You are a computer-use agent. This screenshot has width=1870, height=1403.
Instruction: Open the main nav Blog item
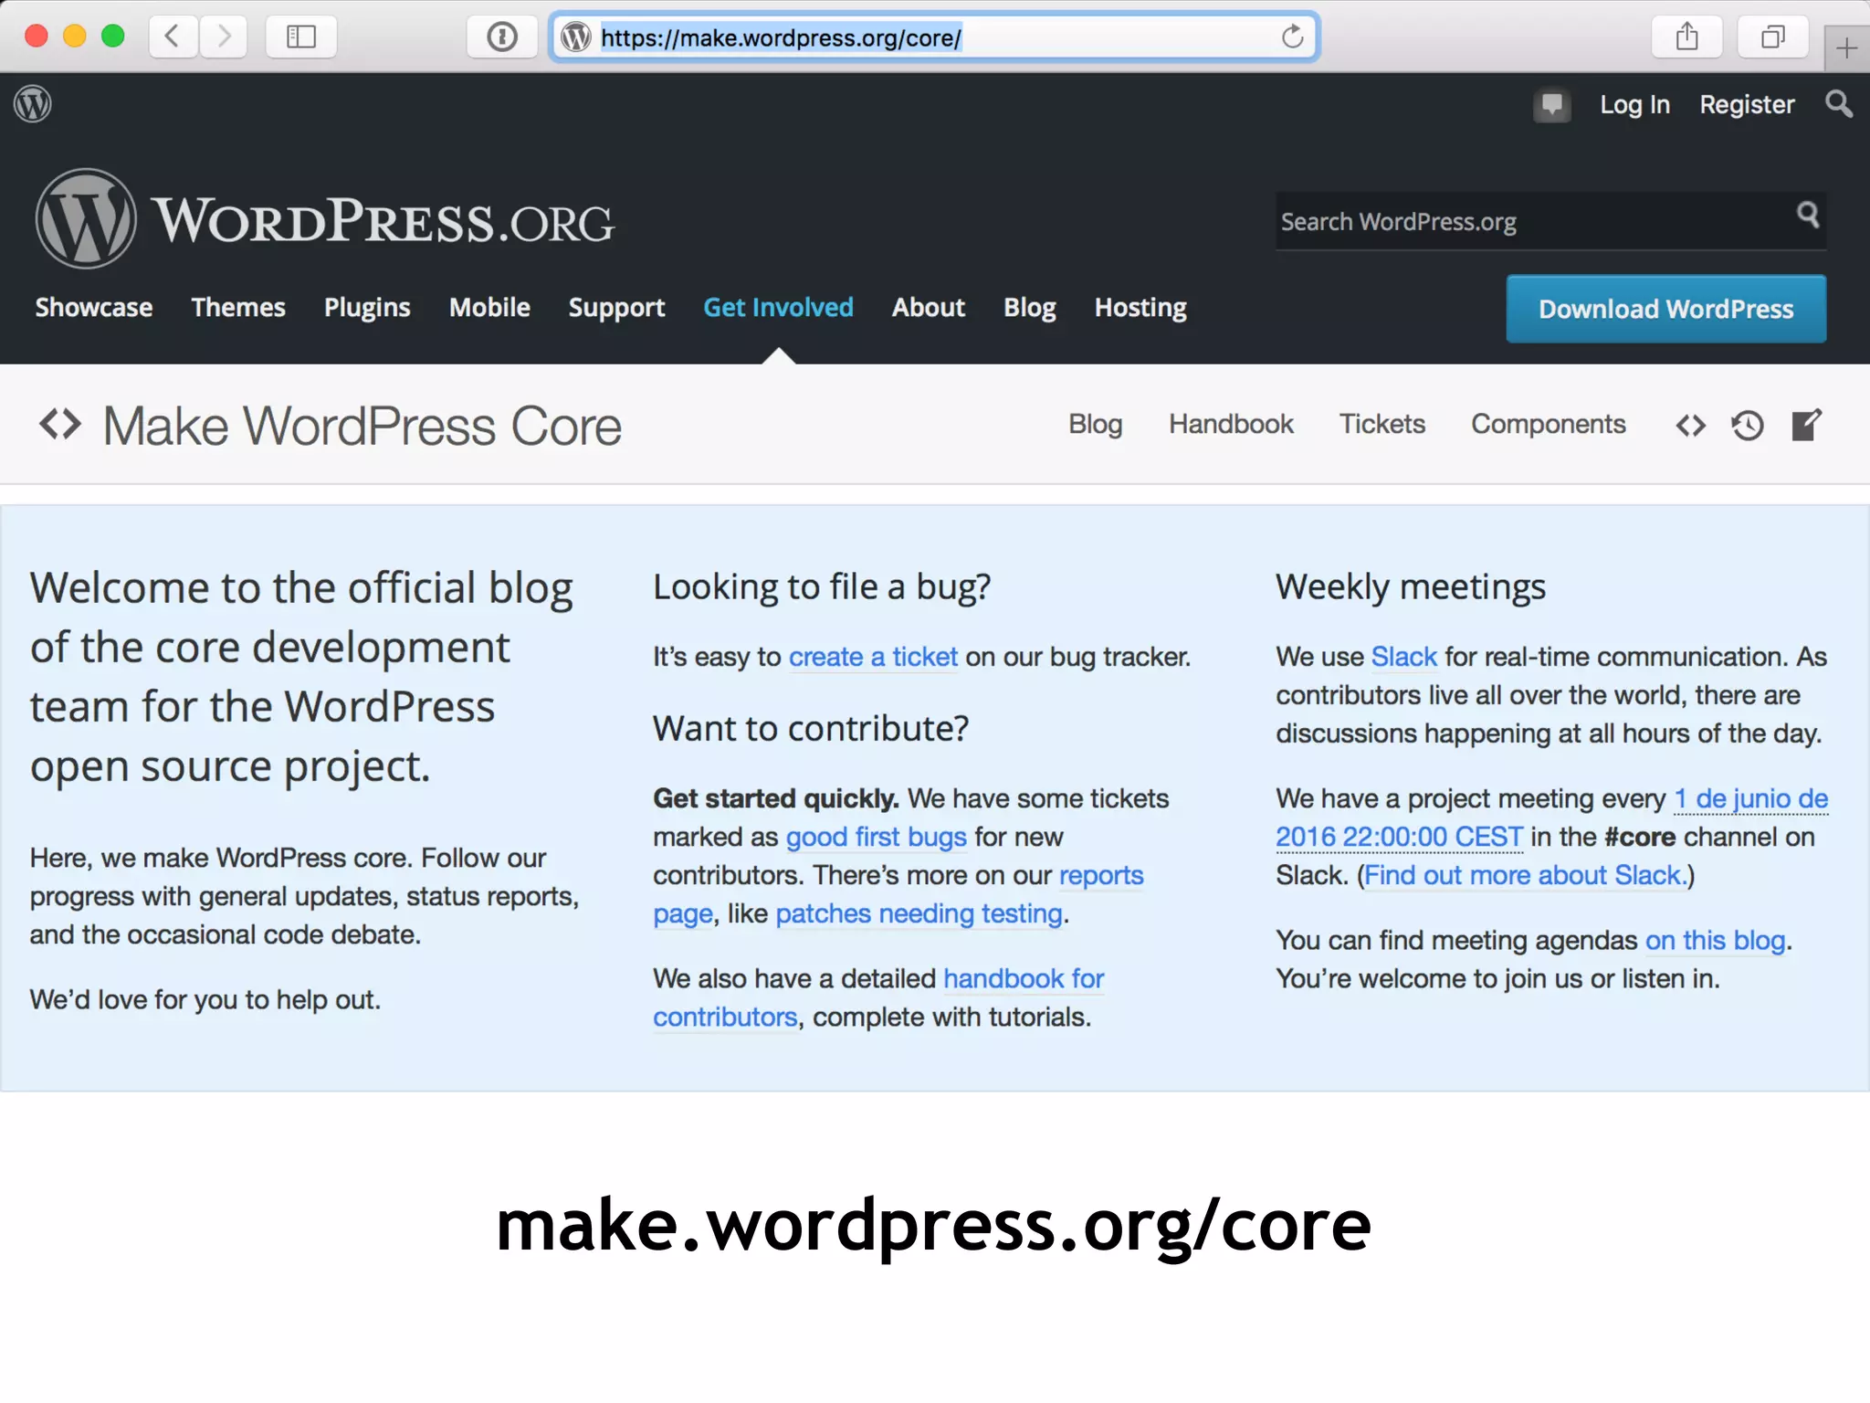click(x=1030, y=308)
